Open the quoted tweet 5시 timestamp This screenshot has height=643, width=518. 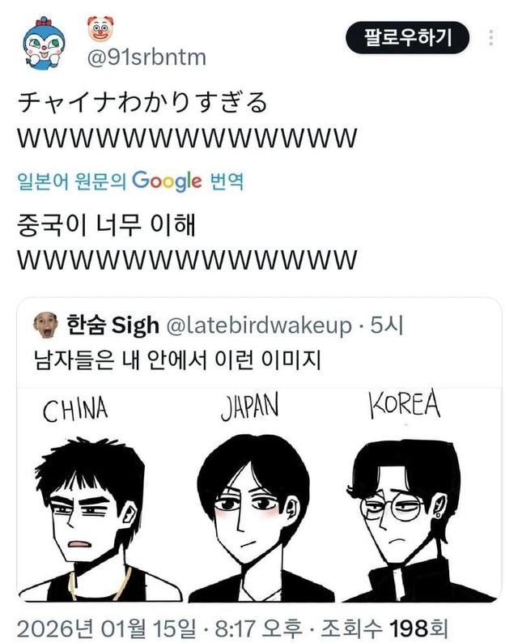tap(387, 326)
